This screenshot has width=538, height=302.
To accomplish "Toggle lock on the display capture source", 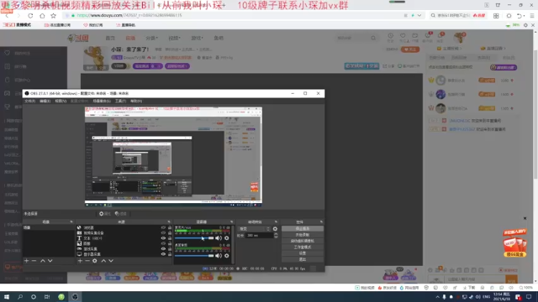I will (x=170, y=254).
